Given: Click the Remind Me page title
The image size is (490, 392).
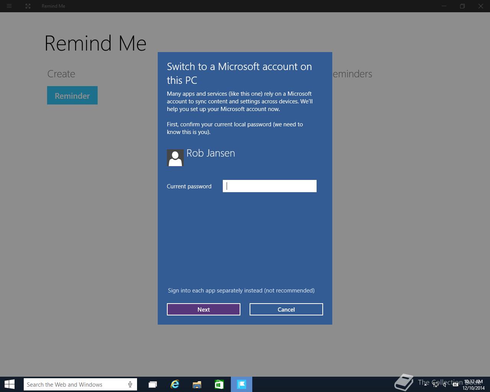Looking at the screenshot, I should click(x=95, y=43).
